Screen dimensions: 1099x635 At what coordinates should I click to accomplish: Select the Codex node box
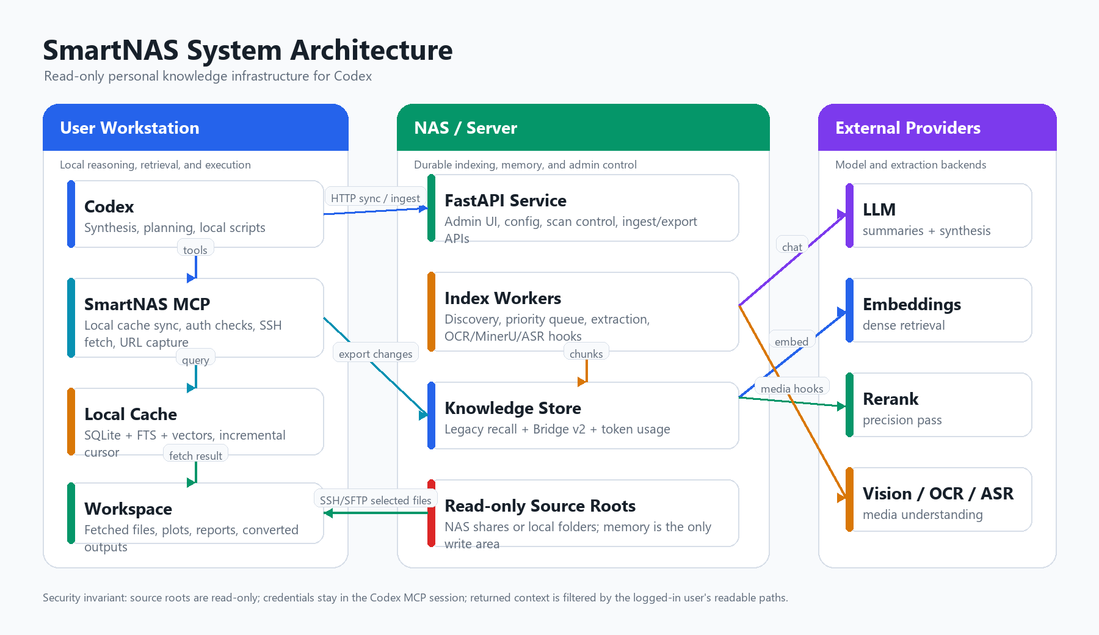coord(195,214)
